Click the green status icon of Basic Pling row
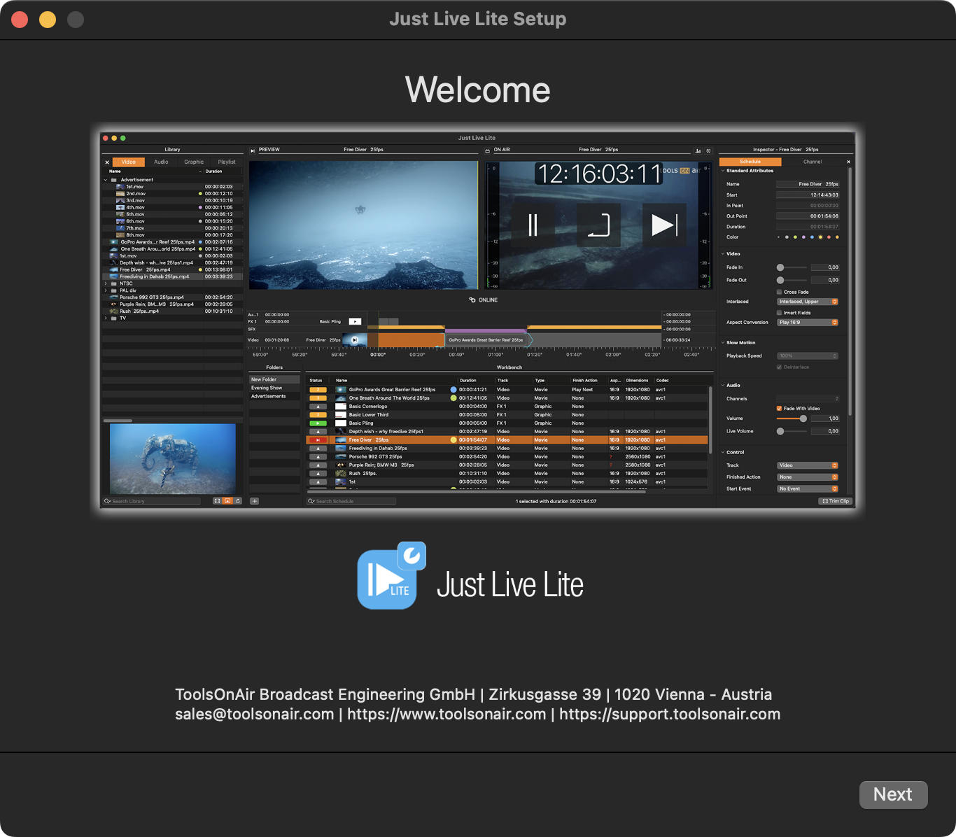Viewport: 956px width, 837px height. pyautogui.click(x=318, y=423)
